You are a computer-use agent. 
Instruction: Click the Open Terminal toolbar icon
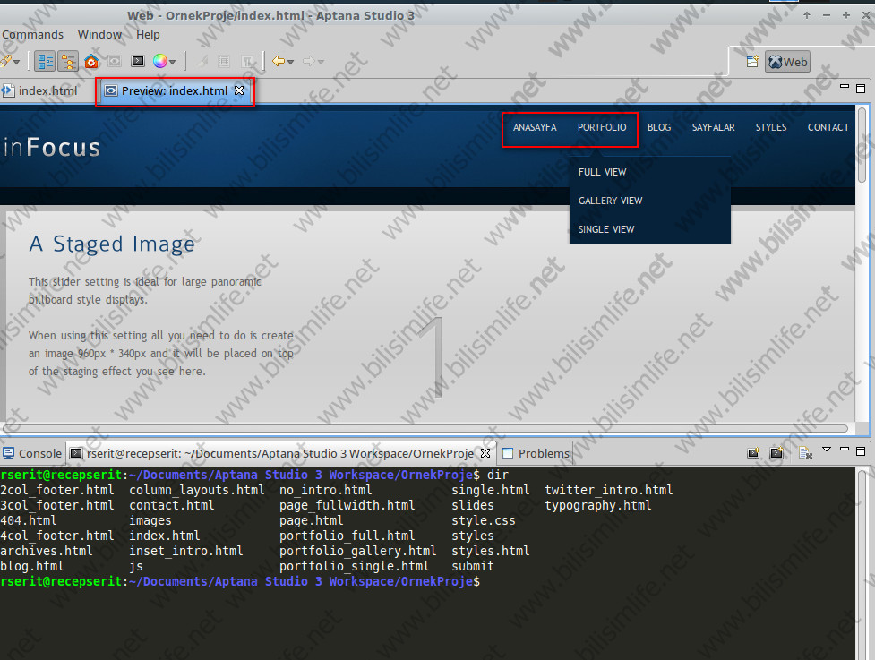[x=138, y=62]
